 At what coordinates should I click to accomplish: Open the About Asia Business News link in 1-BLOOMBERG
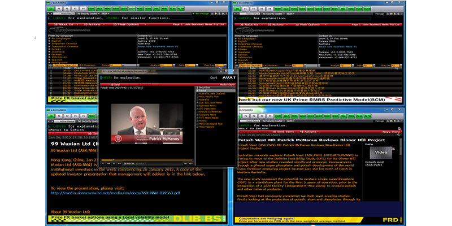click(x=158, y=46)
